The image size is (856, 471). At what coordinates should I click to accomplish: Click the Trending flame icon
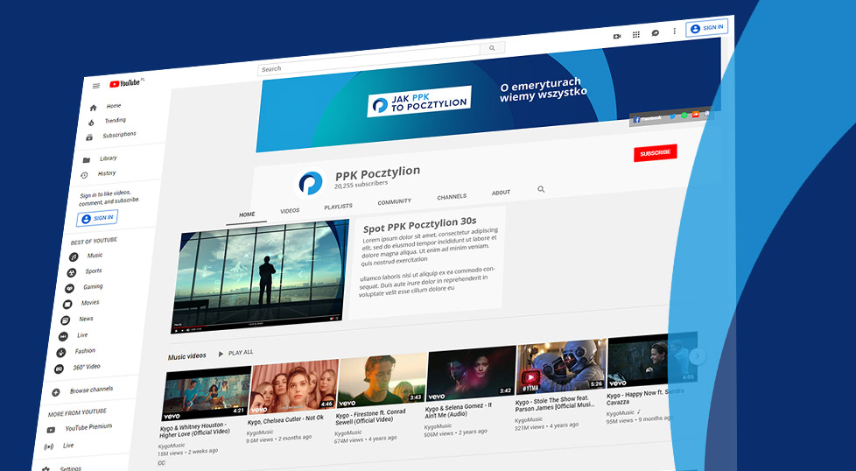click(x=91, y=123)
